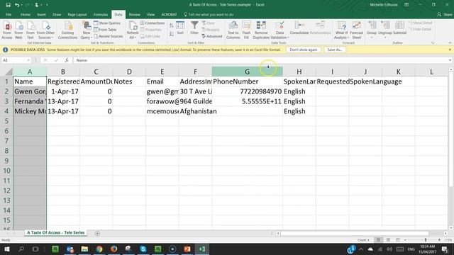Screen dimensions: 454x255
Task: Switch to the ACROBAT tab
Action: pos(169,14)
